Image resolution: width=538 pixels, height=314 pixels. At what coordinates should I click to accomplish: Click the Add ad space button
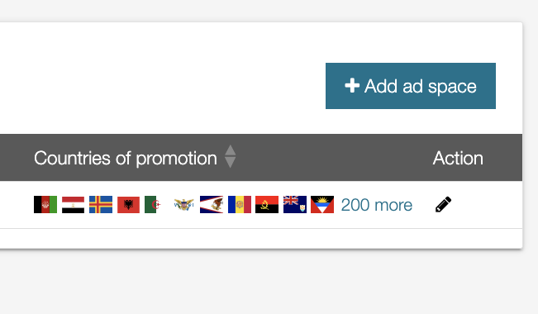click(x=411, y=86)
